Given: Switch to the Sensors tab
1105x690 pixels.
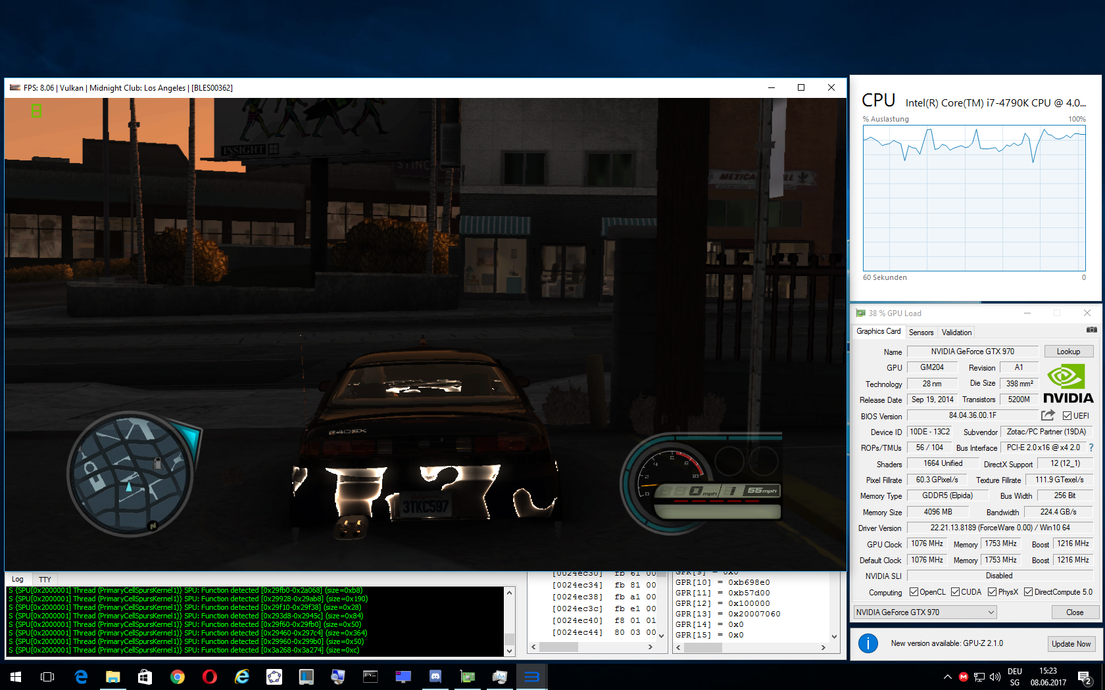Looking at the screenshot, I should tap(921, 333).
